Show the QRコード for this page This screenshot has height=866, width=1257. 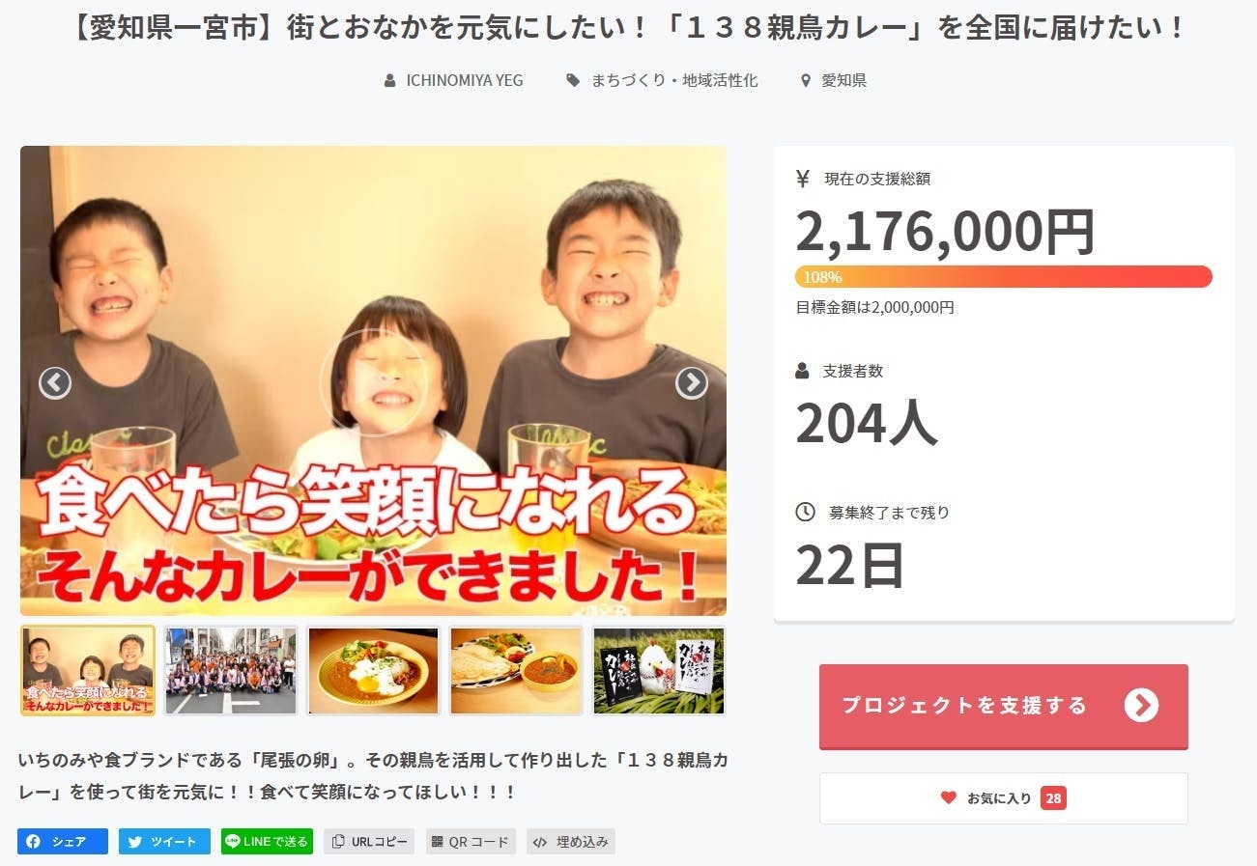tap(471, 842)
